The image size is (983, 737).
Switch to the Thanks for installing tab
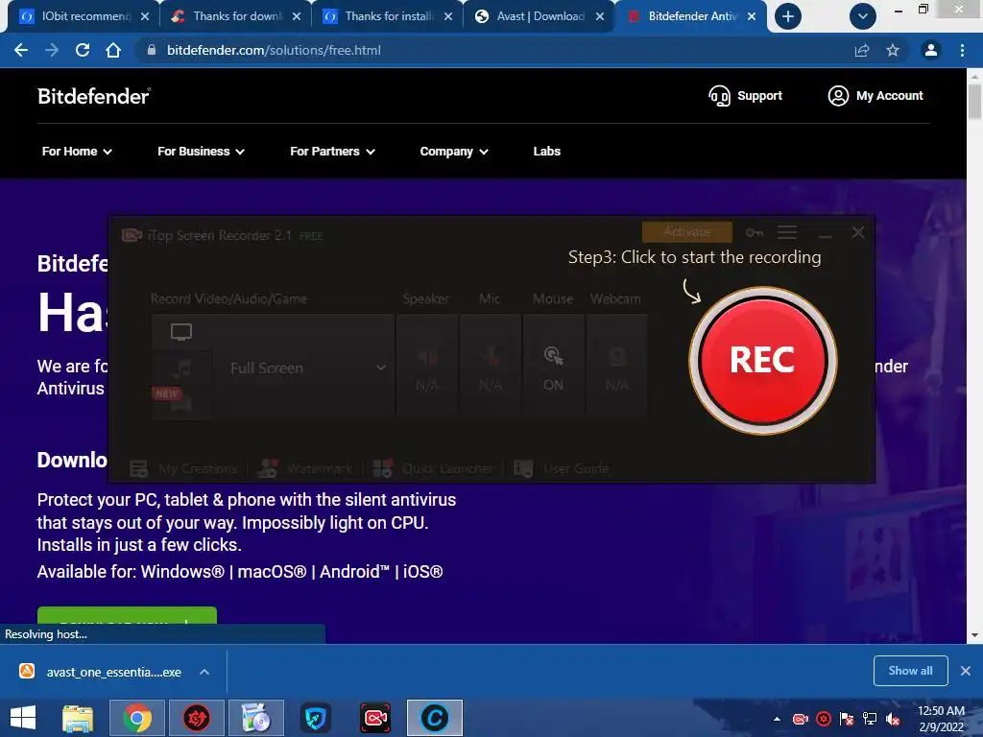tap(388, 16)
